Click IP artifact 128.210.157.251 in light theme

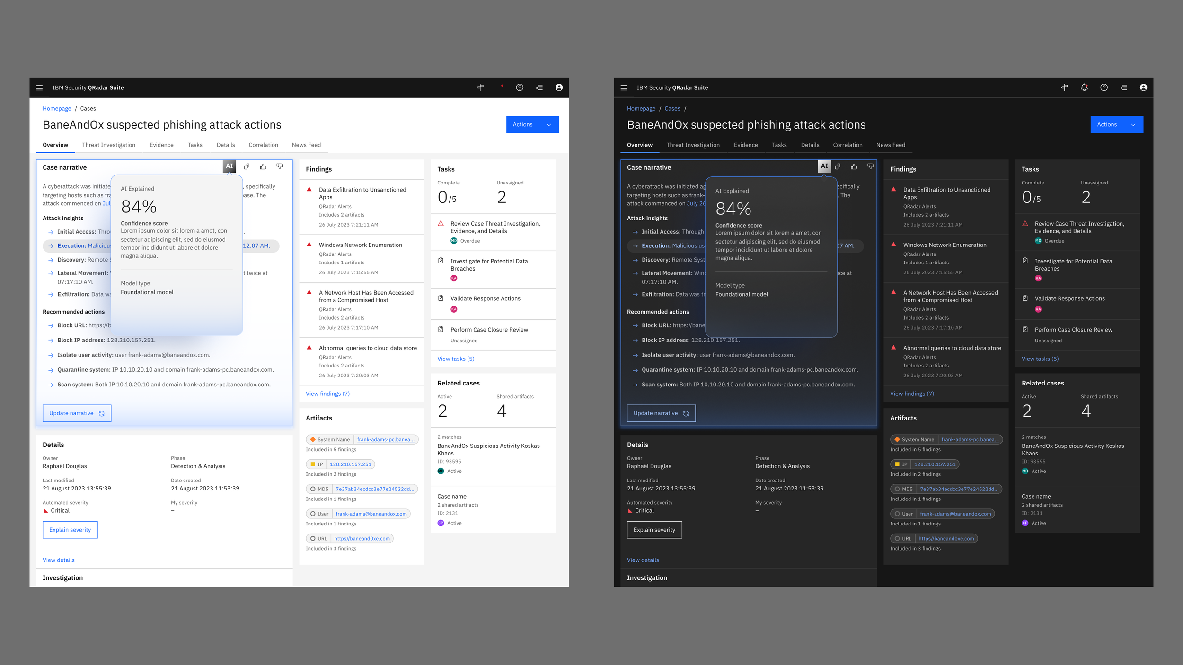(x=350, y=464)
